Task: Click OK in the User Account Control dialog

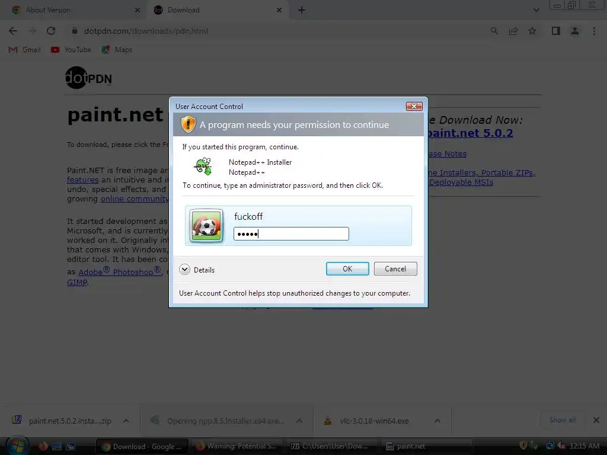Action: click(347, 269)
